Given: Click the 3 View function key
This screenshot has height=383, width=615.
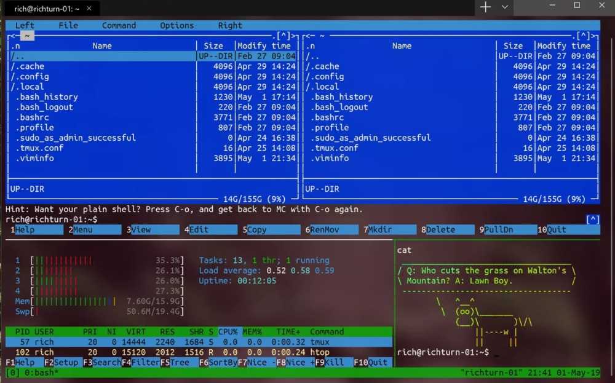Looking at the screenshot, I should (x=153, y=230).
